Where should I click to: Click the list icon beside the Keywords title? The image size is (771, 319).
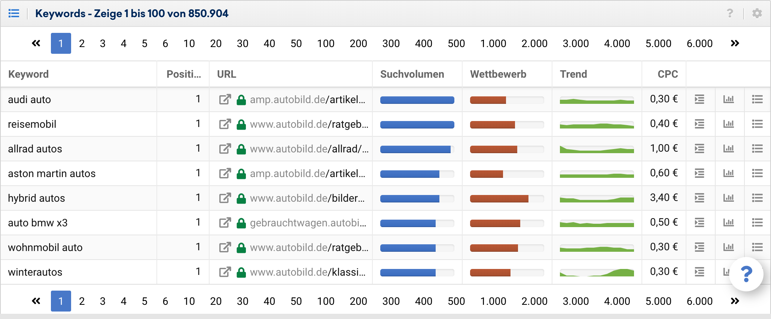14,13
